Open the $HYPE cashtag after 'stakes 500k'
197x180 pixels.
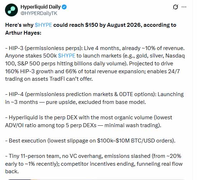click(x=67, y=56)
